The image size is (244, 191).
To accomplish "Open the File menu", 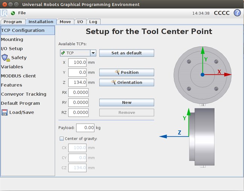I will click(22, 13).
